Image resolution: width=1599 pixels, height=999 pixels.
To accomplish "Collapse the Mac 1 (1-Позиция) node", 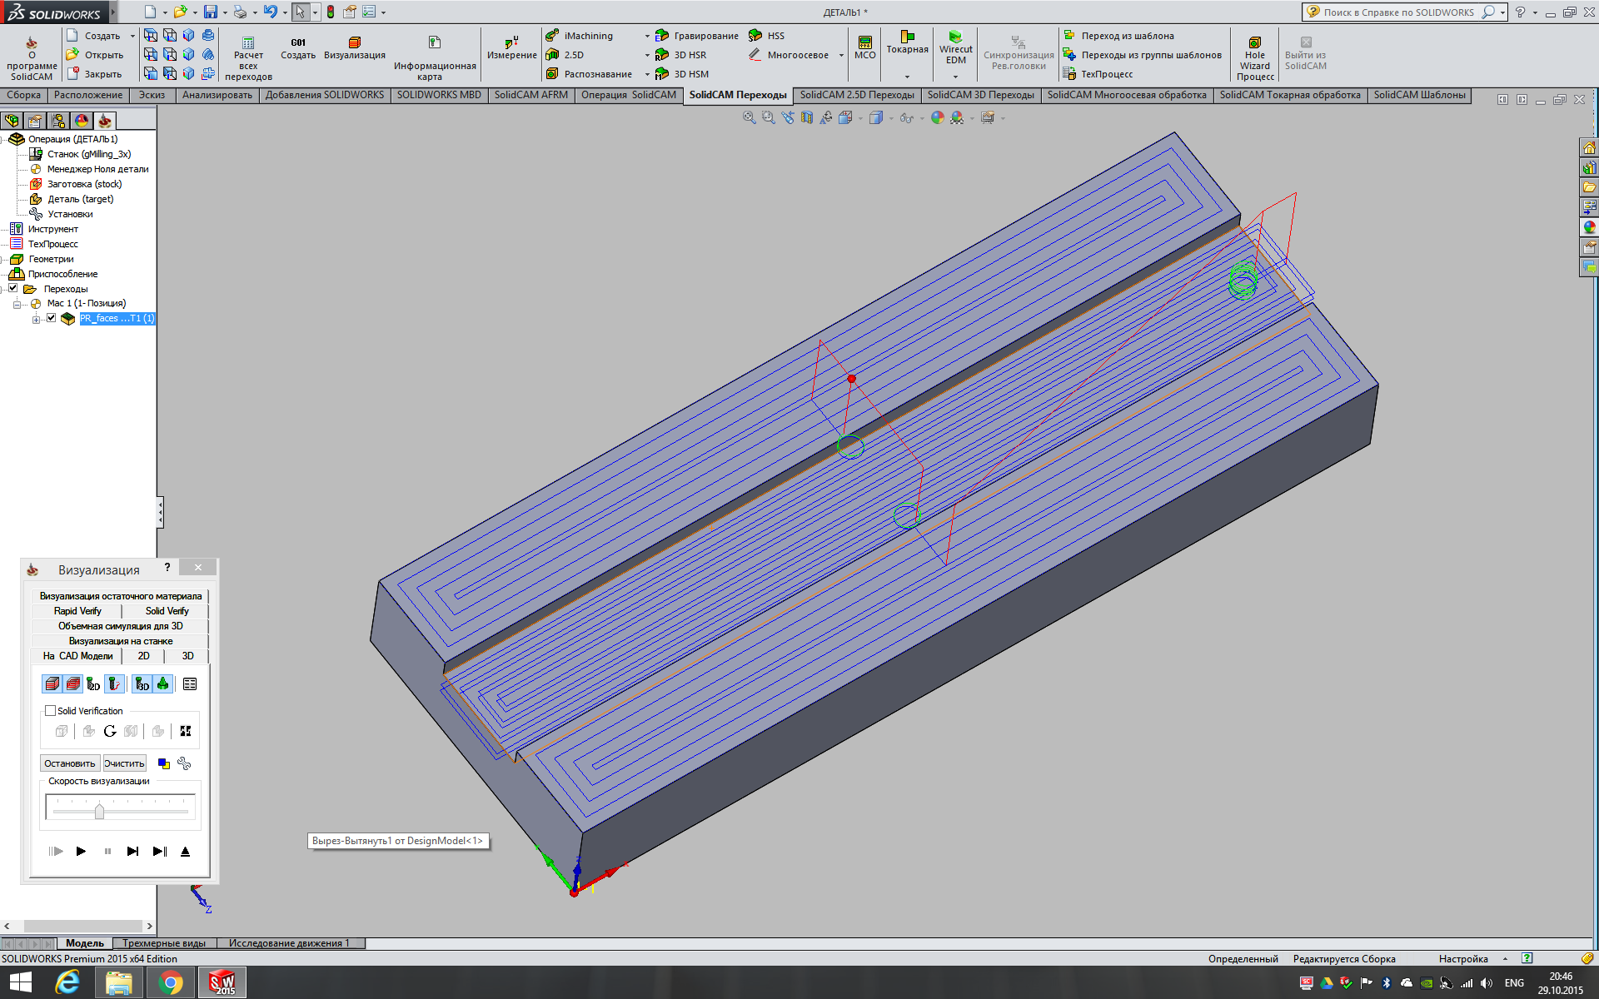I will (x=17, y=304).
